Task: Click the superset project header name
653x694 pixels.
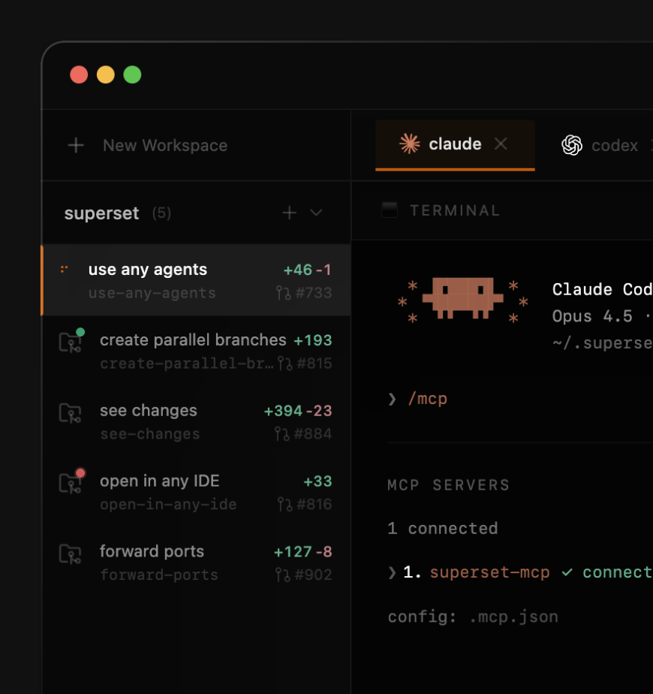Action: (x=102, y=213)
